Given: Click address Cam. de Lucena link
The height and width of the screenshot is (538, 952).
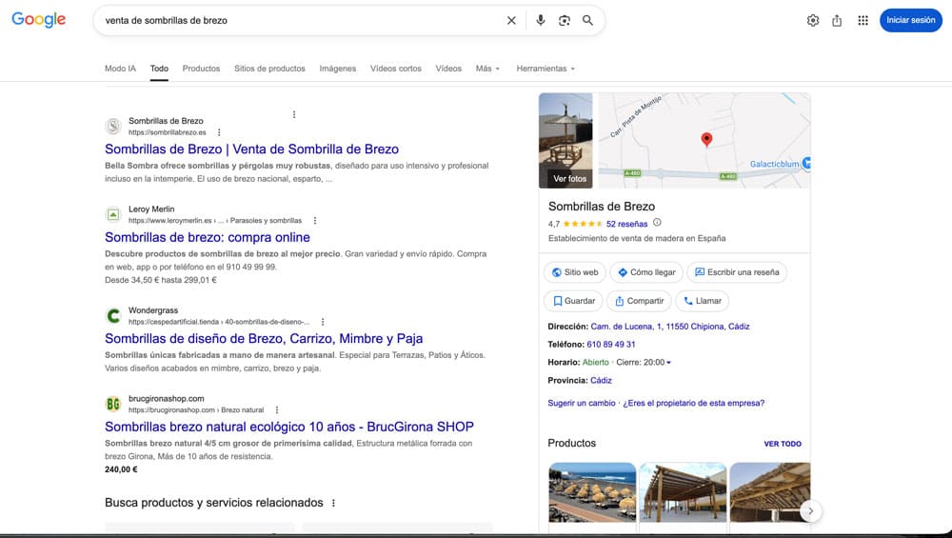Looking at the screenshot, I should click(669, 327).
